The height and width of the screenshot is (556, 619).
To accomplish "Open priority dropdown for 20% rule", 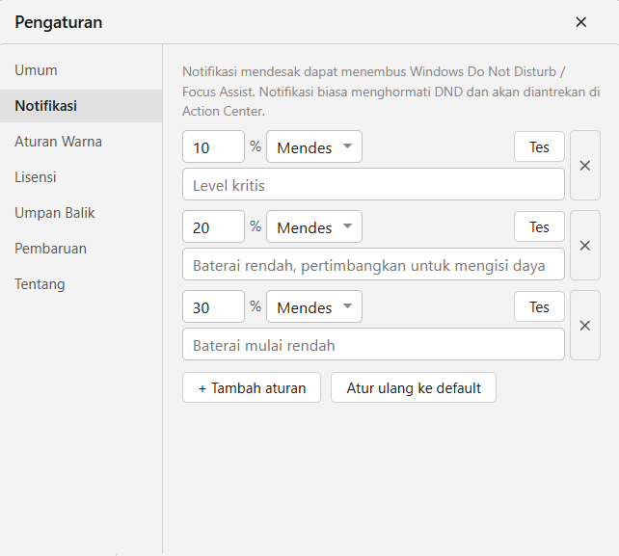I will 314,226.
